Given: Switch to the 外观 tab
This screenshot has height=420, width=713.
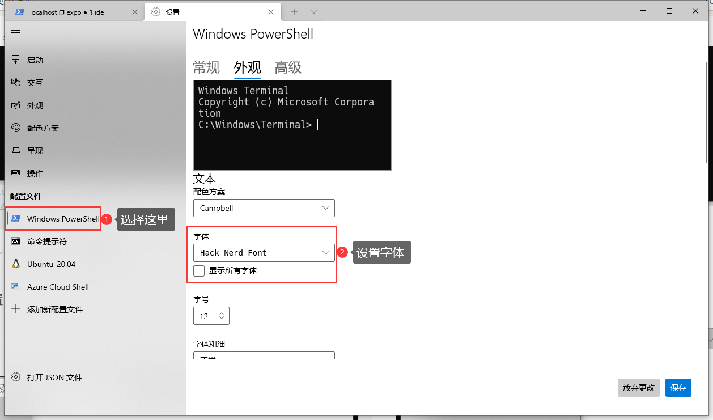Looking at the screenshot, I should pyautogui.click(x=247, y=67).
